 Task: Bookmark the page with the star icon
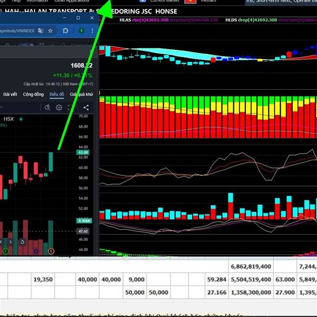50,31
